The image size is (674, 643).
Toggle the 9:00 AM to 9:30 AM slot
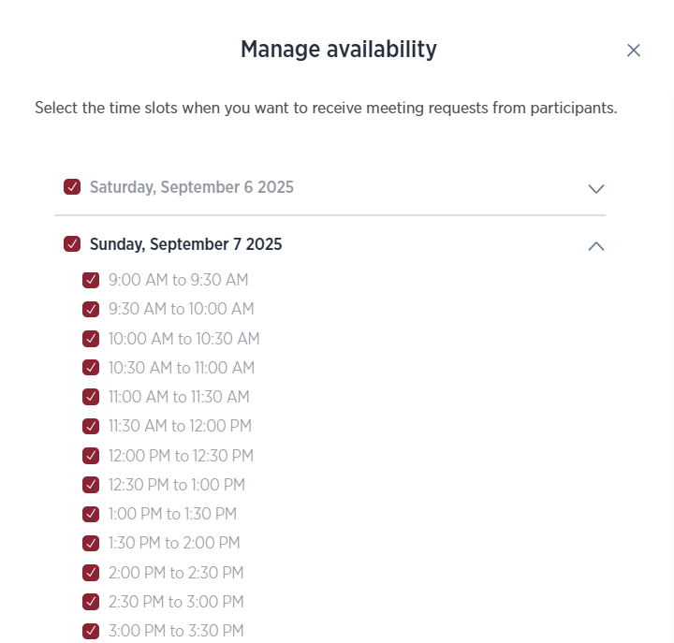(x=91, y=280)
